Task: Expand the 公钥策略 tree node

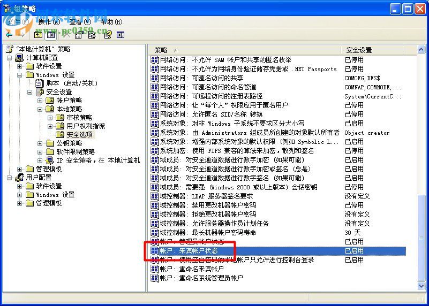Action: click(40, 143)
